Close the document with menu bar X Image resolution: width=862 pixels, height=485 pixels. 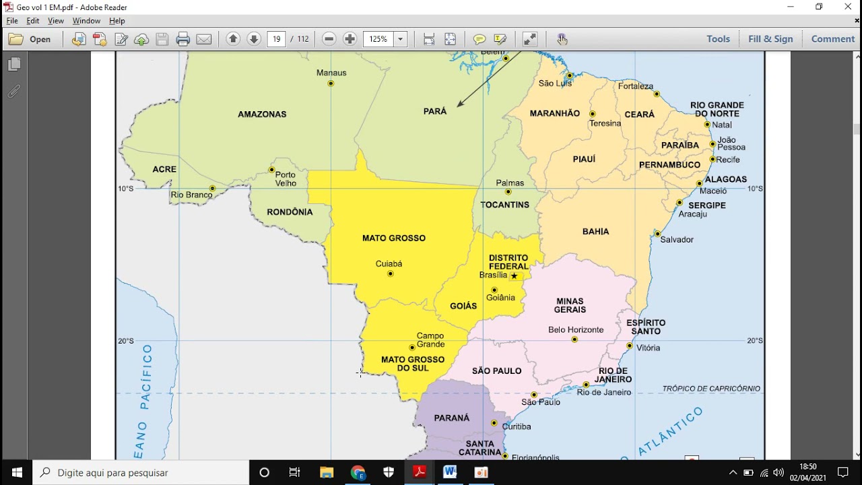[857, 21]
